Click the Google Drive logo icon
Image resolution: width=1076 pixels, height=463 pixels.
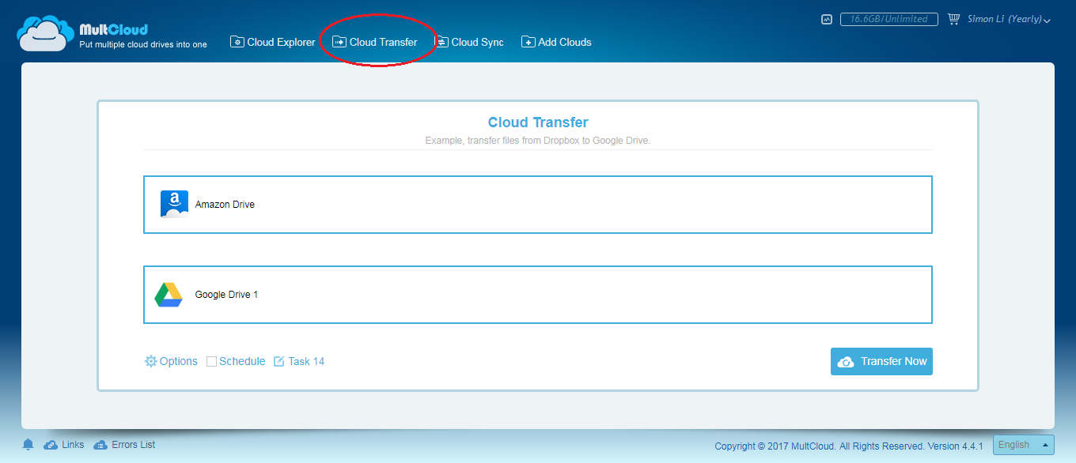[169, 295]
